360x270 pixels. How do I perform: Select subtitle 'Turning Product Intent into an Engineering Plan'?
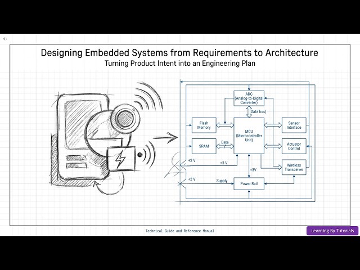(x=180, y=63)
